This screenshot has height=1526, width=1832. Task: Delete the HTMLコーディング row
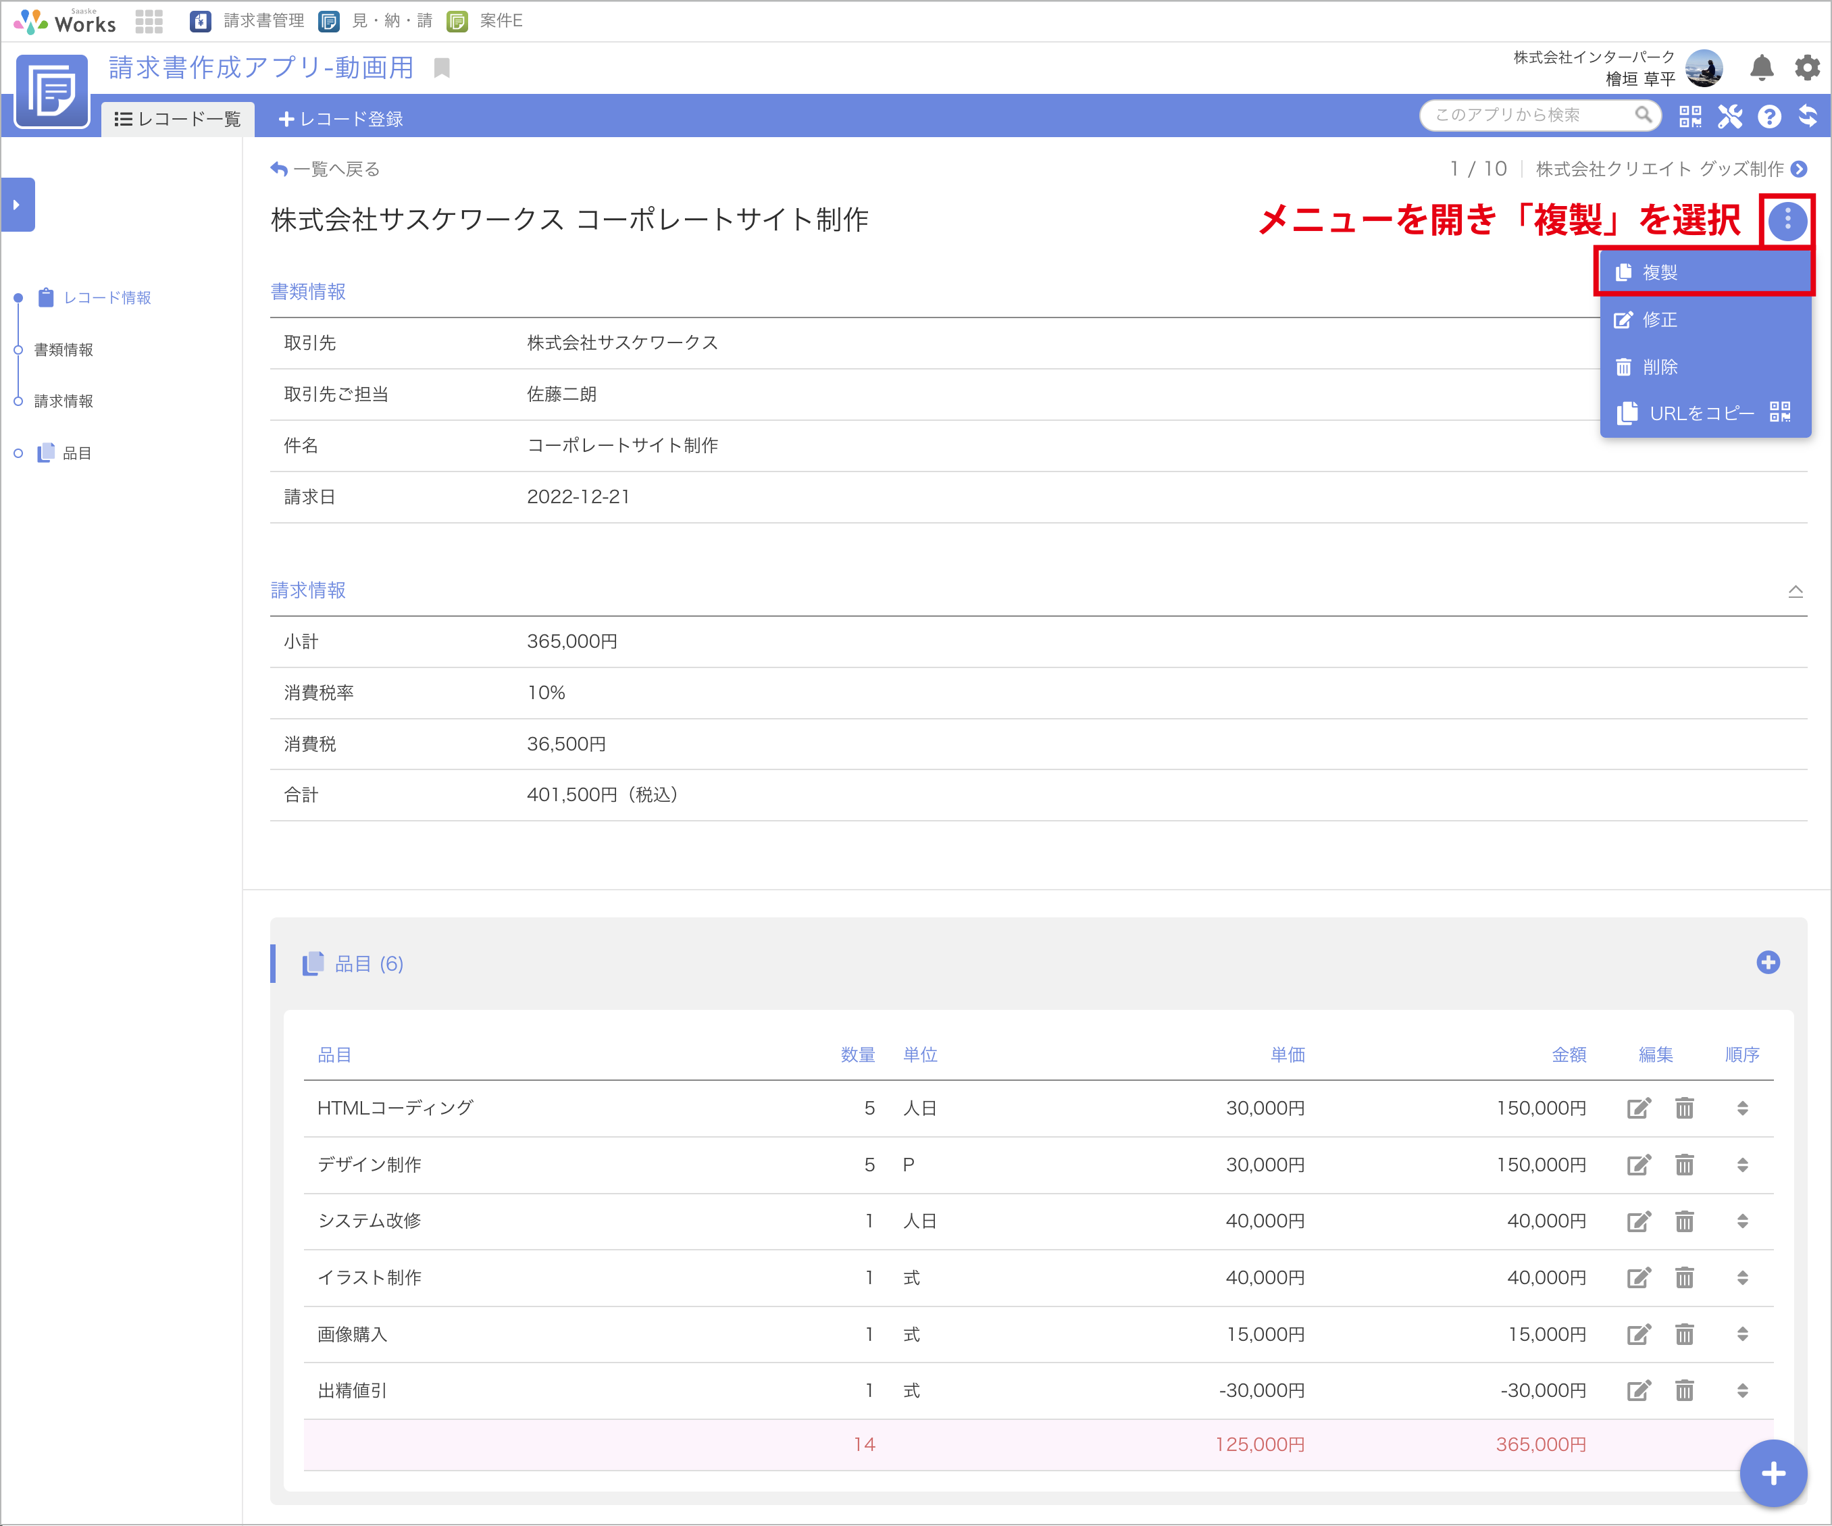[1685, 1108]
